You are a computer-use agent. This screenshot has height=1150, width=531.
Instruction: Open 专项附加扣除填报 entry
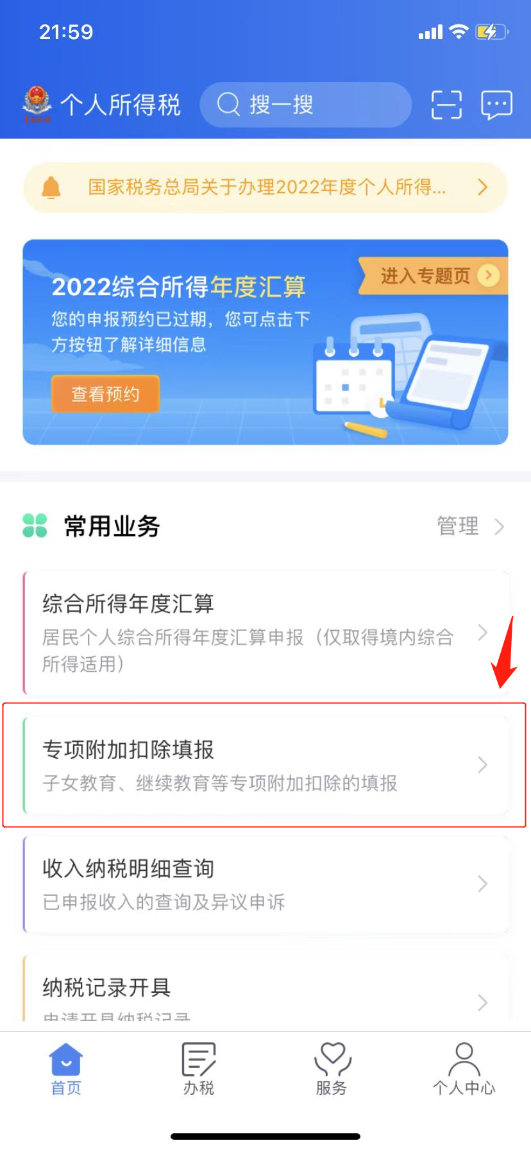point(265,766)
